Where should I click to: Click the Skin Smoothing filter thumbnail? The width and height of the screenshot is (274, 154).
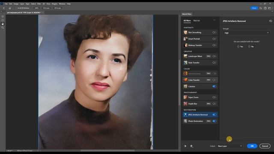pos(185,33)
